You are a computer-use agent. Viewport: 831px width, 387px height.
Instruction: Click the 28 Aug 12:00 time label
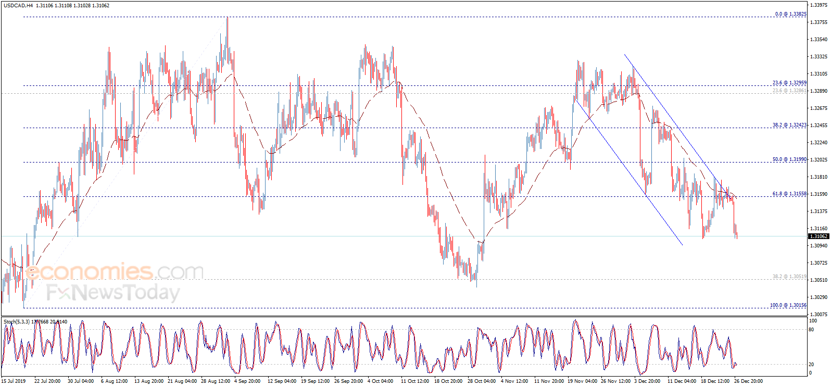pyautogui.click(x=215, y=381)
